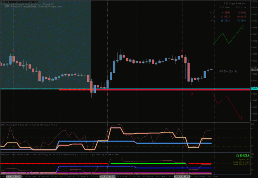Image resolution: width=258 pixels, height=178 pixels.
Task: Click the Swap Long value label
Action: tap(241, 162)
